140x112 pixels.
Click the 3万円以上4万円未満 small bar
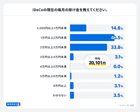[x=72, y=57]
